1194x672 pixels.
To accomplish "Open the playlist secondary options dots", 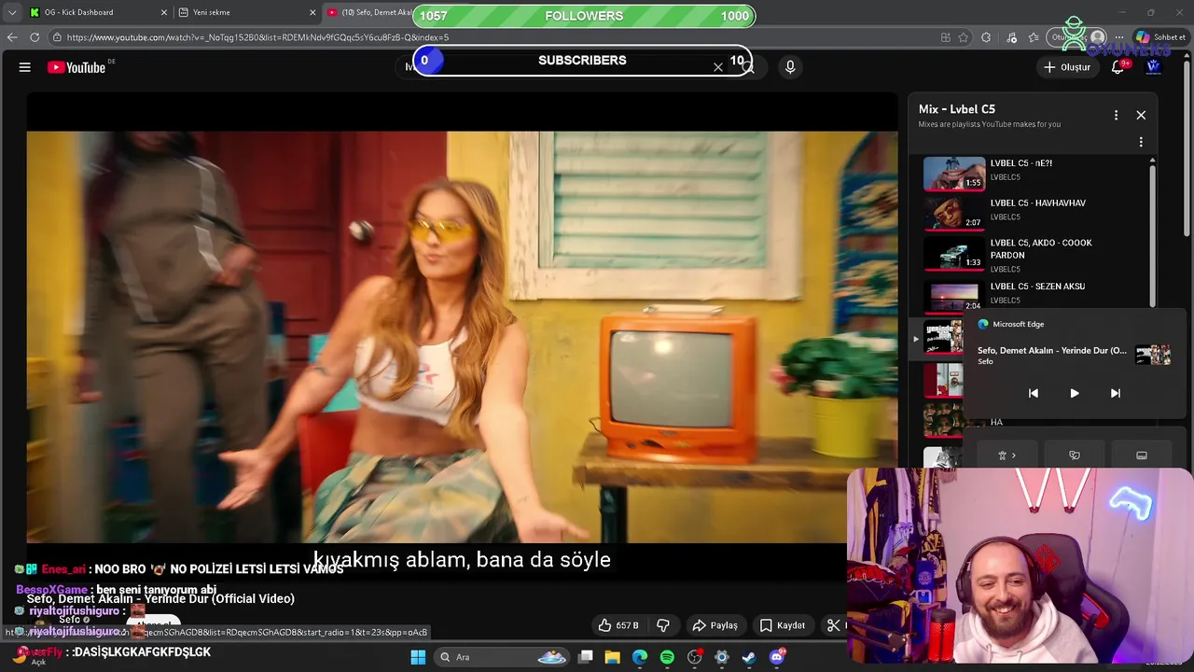I will point(1141,142).
